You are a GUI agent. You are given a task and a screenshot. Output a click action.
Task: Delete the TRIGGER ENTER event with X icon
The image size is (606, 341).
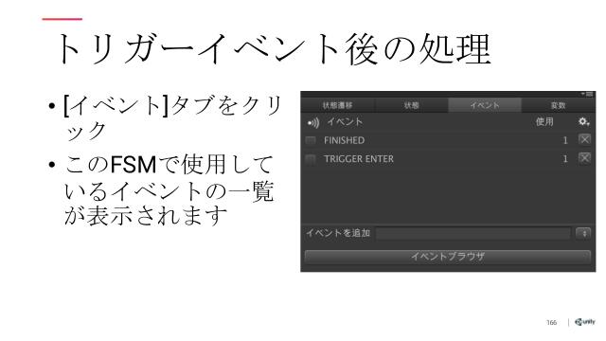pyautogui.click(x=585, y=158)
